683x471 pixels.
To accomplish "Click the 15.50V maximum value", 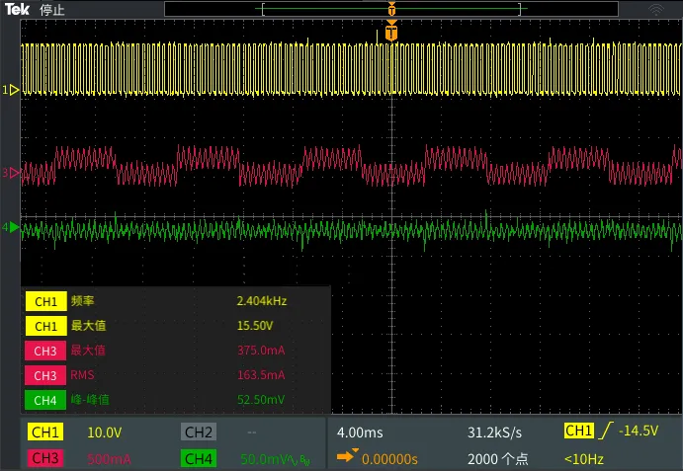I will pyautogui.click(x=255, y=326).
